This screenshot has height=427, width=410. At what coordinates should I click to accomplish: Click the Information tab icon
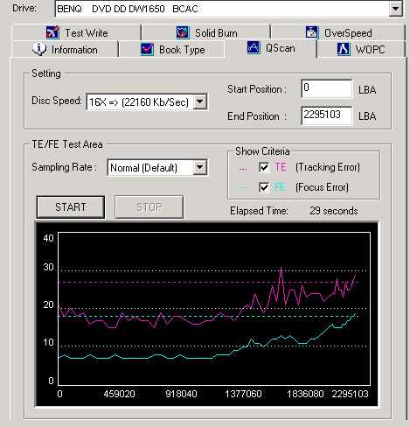(39, 49)
